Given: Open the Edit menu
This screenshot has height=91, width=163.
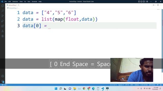Looking at the screenshot, I should pos(9,2).
